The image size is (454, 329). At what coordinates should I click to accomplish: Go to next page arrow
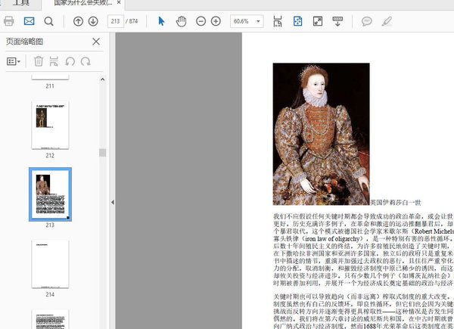coord(93,21)
